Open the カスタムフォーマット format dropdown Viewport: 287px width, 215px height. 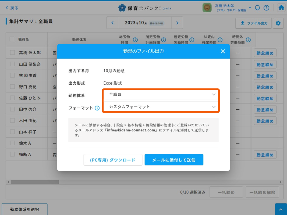pos(161,107)
